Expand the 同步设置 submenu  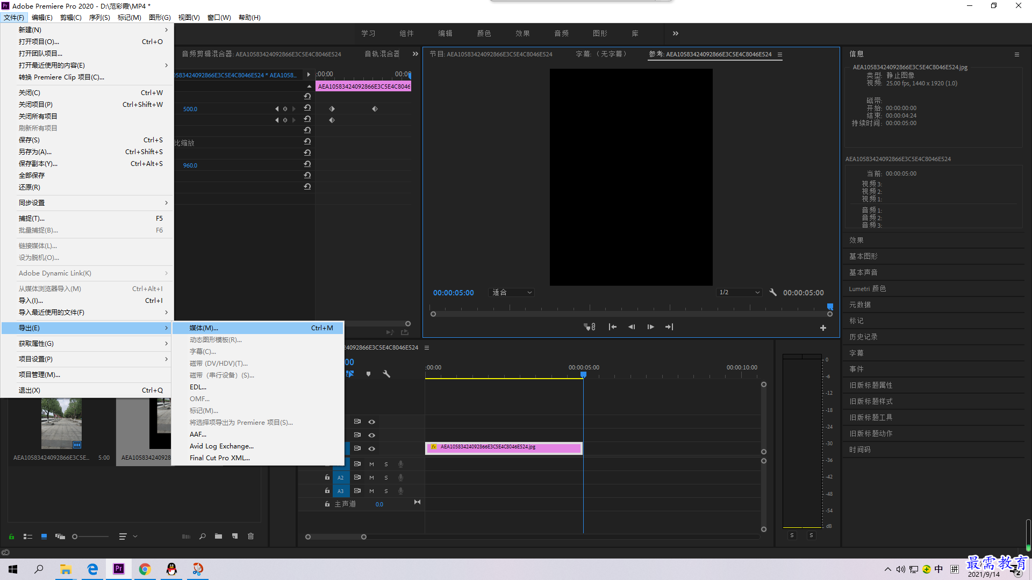(87, 202)
